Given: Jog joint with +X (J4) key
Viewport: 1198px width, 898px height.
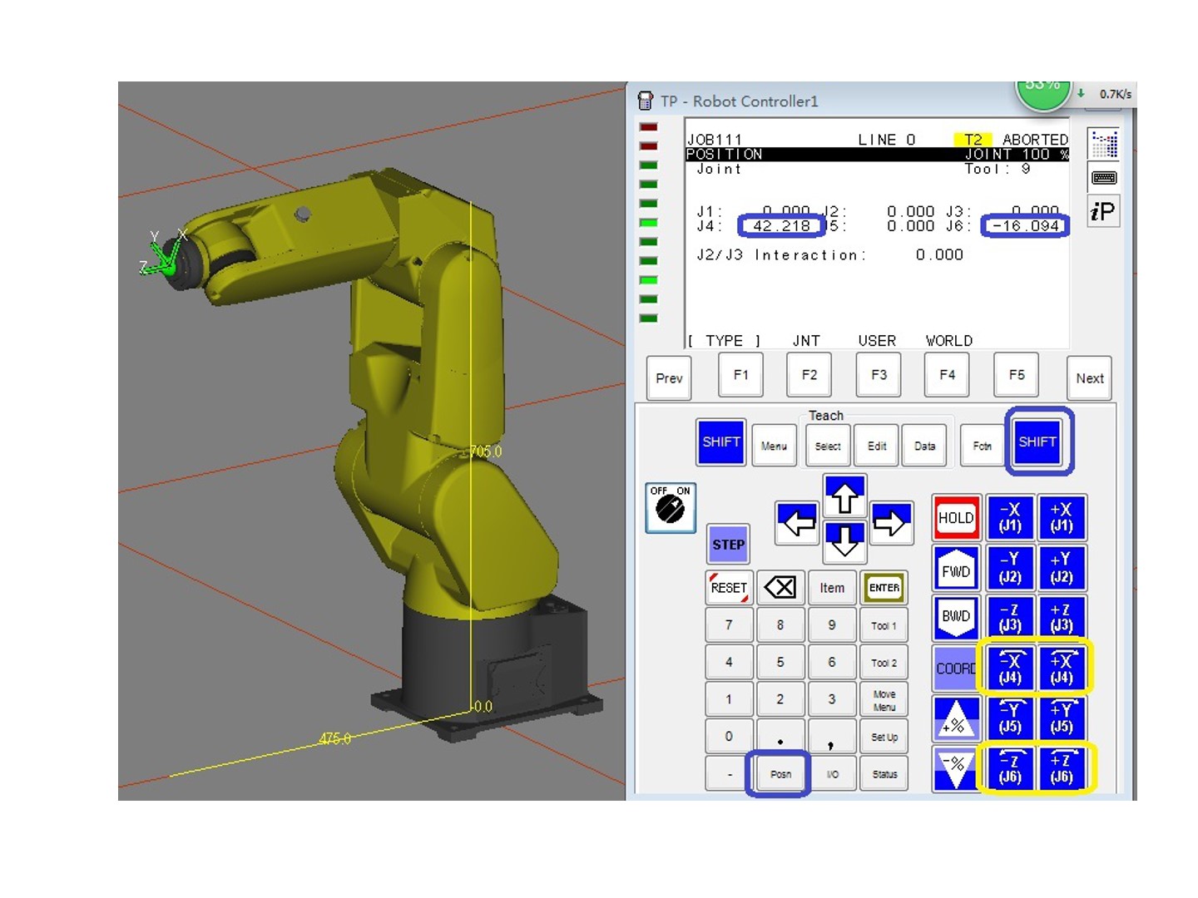Looking at the screenshot, I should coord(1062,668).
